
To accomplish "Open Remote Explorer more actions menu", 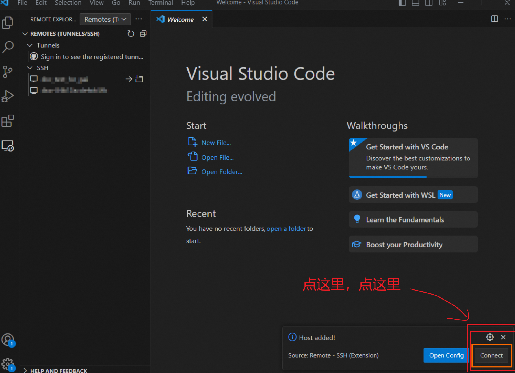I will coord(139,19).
